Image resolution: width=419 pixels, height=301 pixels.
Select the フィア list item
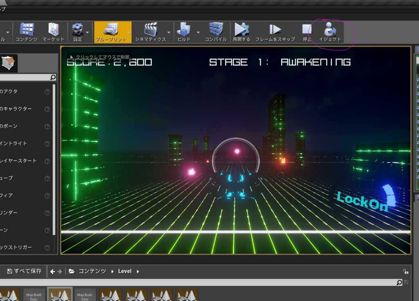(x=26, y=195)
